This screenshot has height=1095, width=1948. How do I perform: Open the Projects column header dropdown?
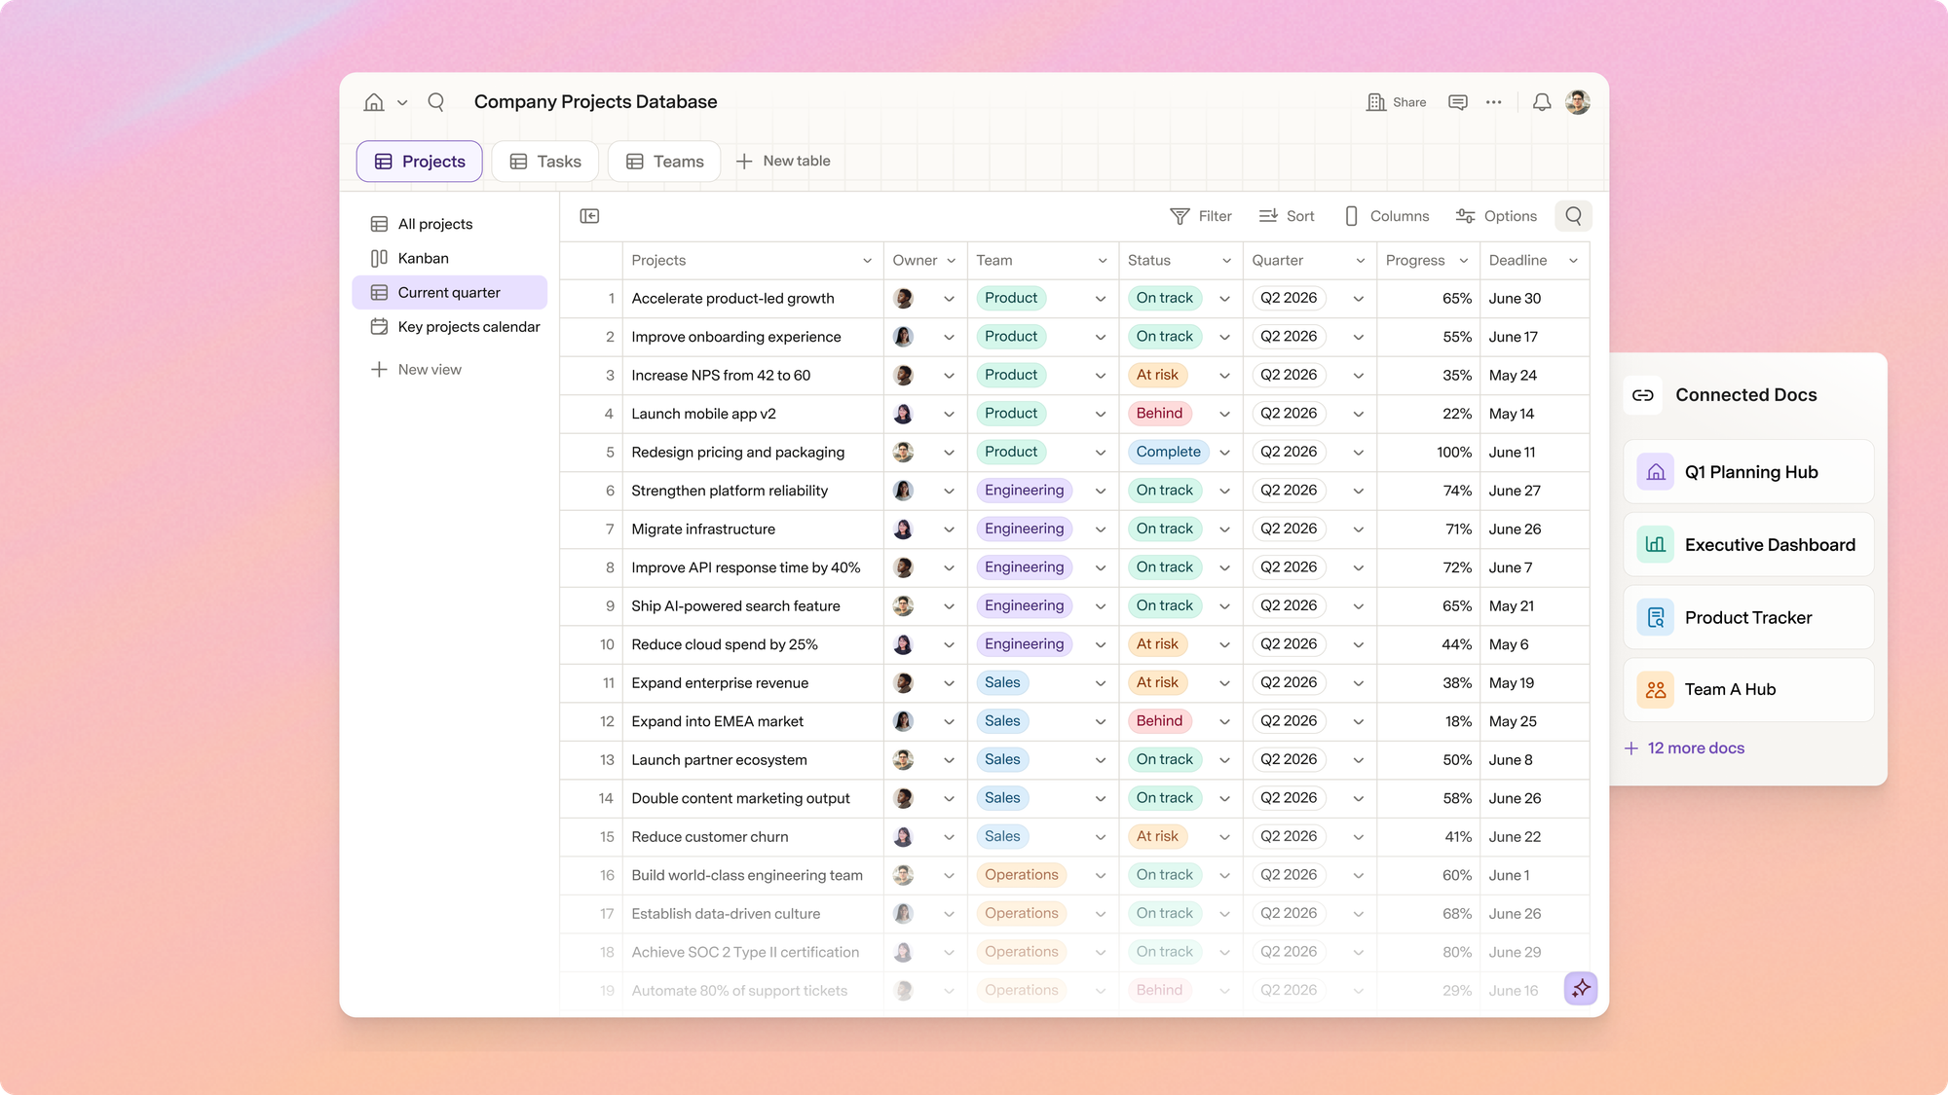pyautogui.click(x=867, y=261)
